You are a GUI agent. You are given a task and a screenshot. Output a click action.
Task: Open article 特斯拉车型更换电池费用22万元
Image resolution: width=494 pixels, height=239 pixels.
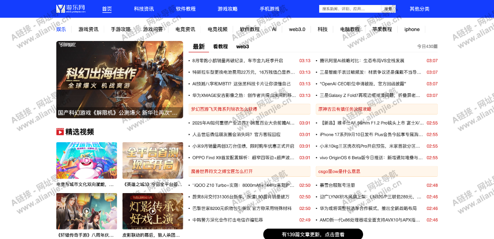(244, 72)
